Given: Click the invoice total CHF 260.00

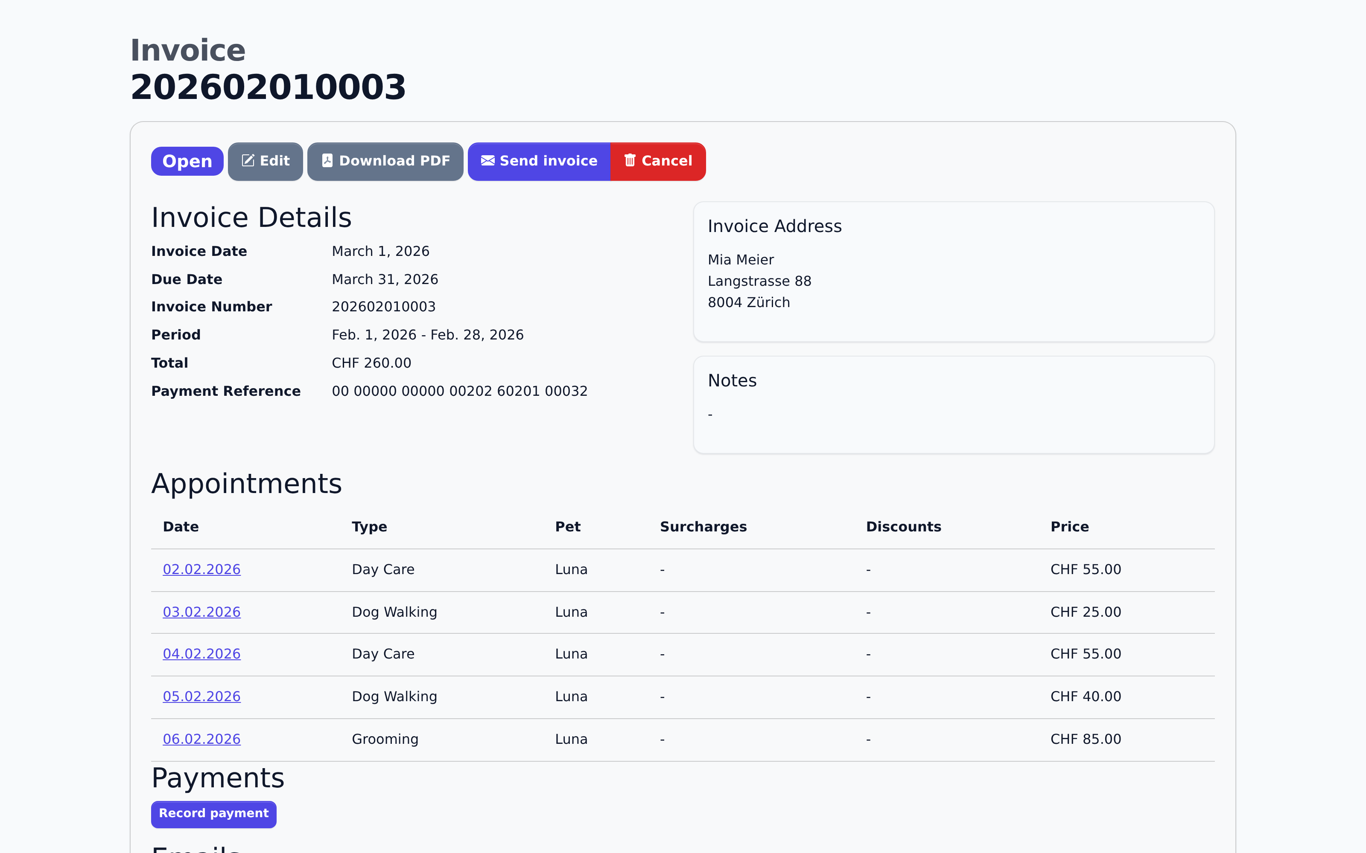Looking at the screenshot, I should 371,362.
